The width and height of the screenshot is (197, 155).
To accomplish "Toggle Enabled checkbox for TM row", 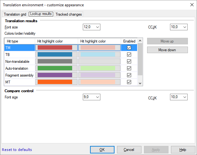I will [129, 47].
